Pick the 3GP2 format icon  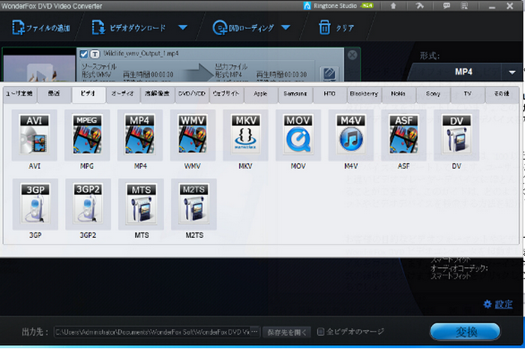[88, 204]
